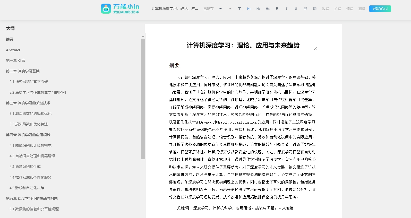Go to 2.1 神经网络的基本原理

point(29,82)
